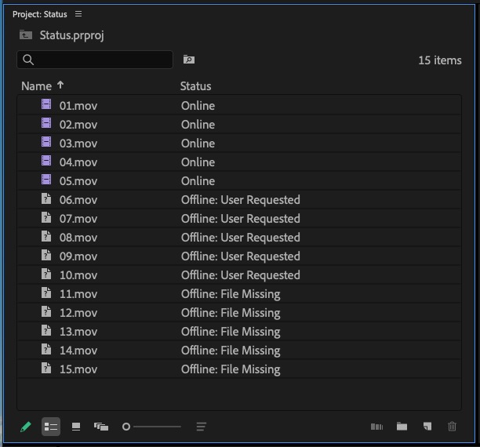Screen dimensions: 480x447
Task: Select the 05.mov clip name
Action: point(78,181)
